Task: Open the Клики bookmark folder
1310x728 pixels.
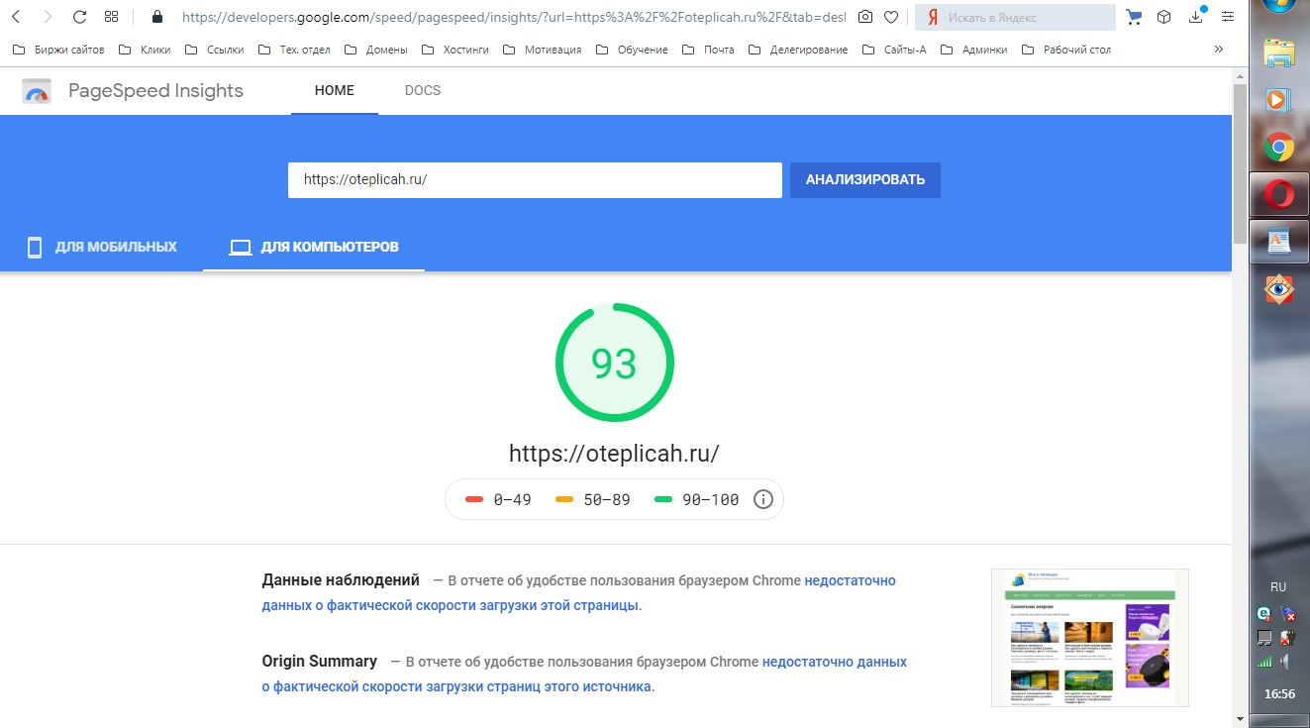Action: click(x=145, y=50)
